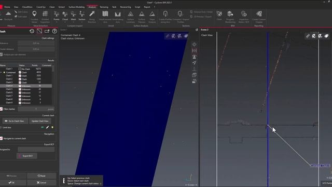The width and height of the screenshot is (332, 187).
Task: Toggle the Analyze per sub-element checkbox
Action: pos(1,55)
